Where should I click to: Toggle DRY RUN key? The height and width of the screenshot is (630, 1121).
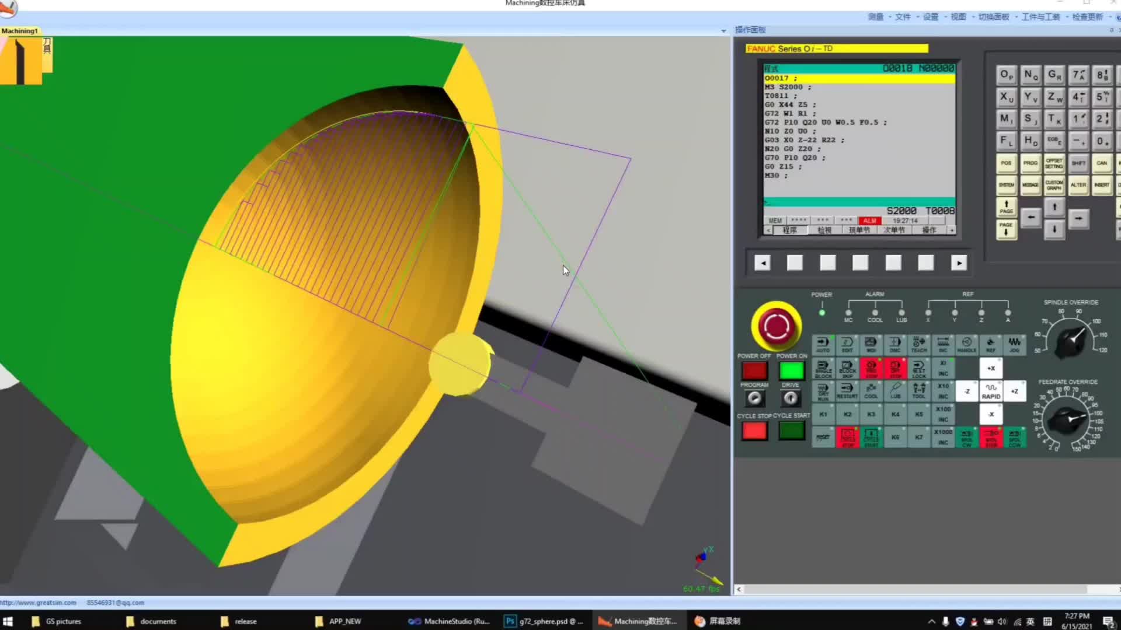[x=823, y=391]
